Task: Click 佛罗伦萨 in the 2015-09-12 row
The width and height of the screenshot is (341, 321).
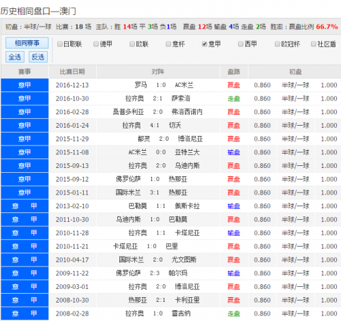Action: (128, 179)
